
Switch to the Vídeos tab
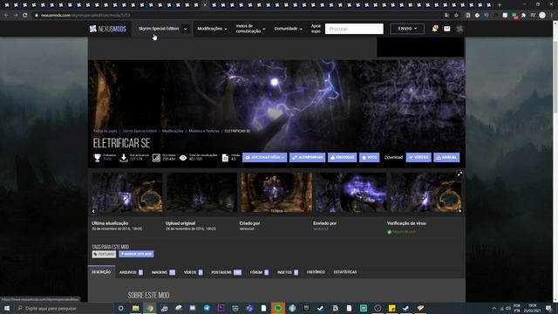(194, 272)
